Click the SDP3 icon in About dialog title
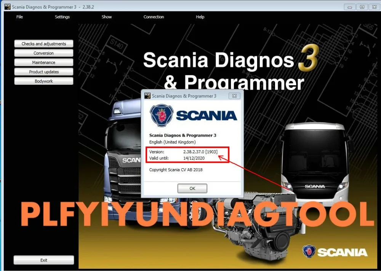This screenshot has height=271, width=381. coord(147,96)
